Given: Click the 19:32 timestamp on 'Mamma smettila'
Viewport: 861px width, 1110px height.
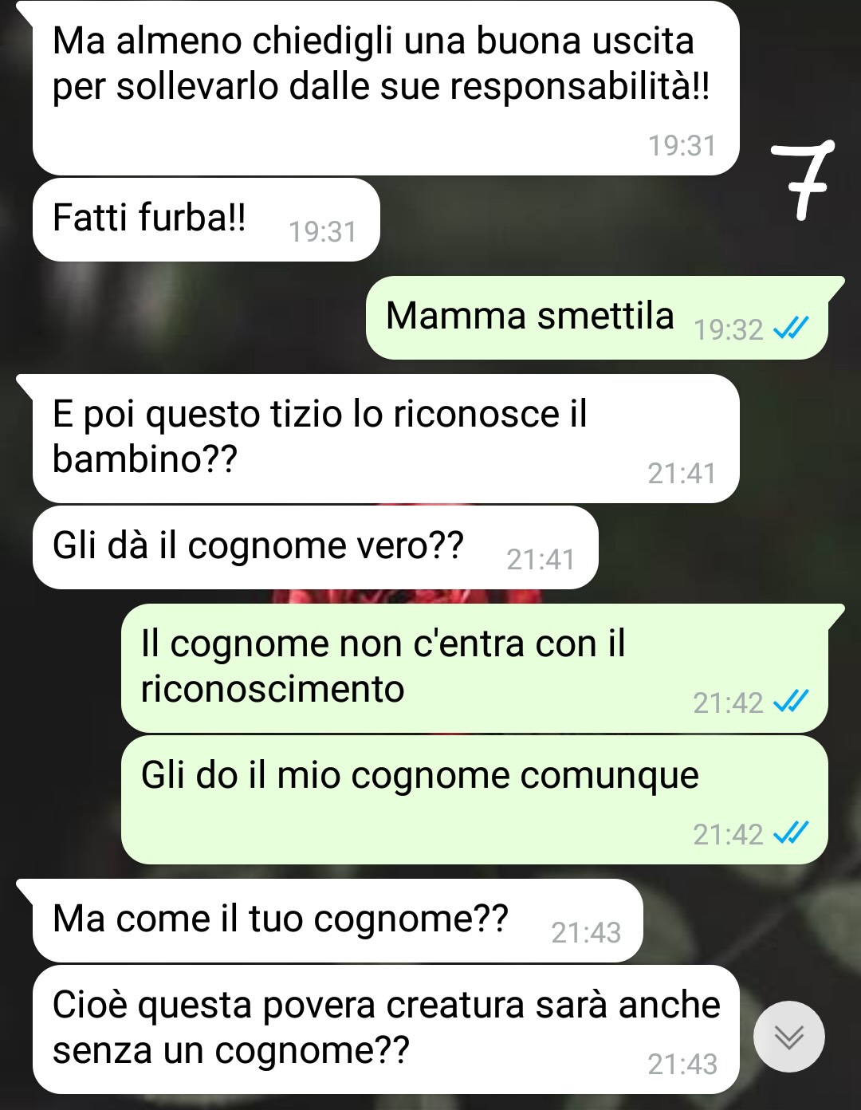Looking at the screenshot, I should point(728,329).
